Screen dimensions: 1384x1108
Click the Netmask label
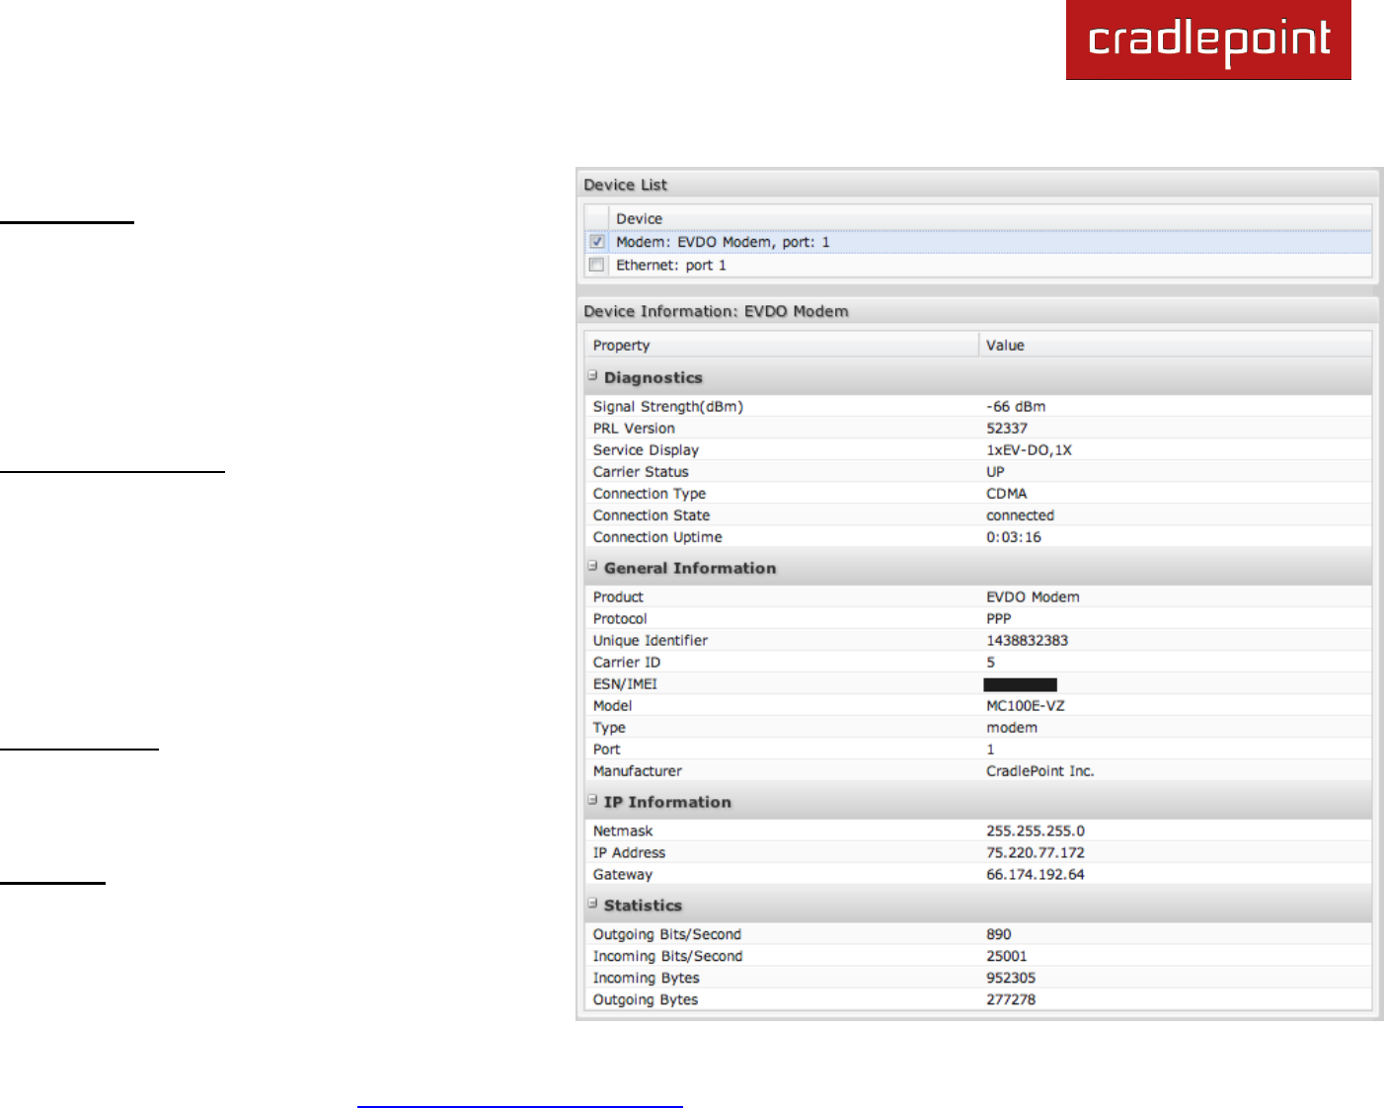coord(623,831)
